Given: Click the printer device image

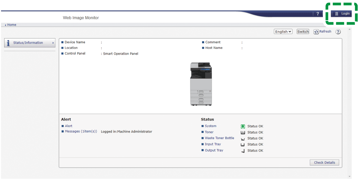Looking at the screenshot, I should 201,84.
